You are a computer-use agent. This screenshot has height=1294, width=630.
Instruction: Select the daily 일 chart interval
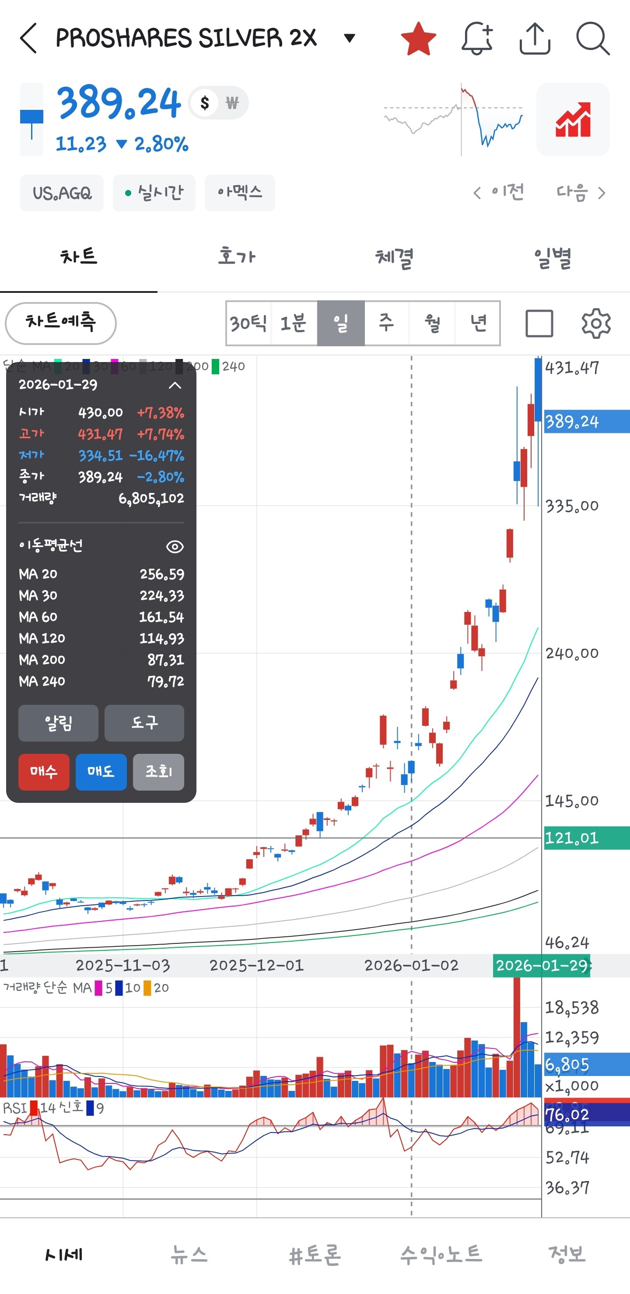tap(341, 323)
